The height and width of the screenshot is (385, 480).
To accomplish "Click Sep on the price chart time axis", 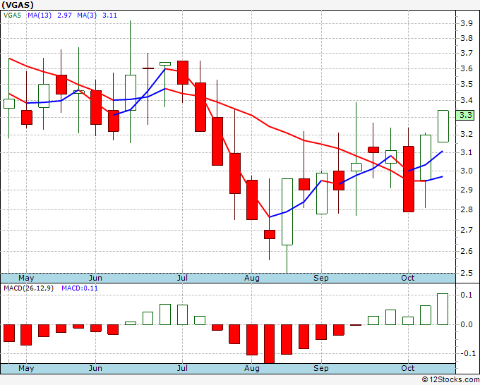I will pyautogui.click(x=320, y=279).
